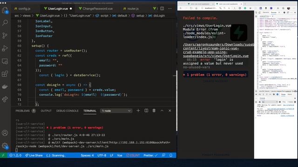The image size is (298, 167).
Task: Go to browser home page
Action: pyautogui.click(x=196, y=8)
